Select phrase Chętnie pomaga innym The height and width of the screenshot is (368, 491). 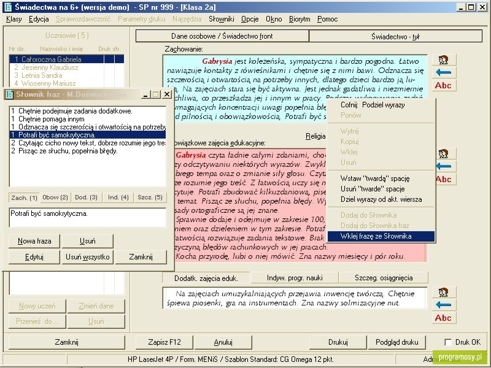87,119
